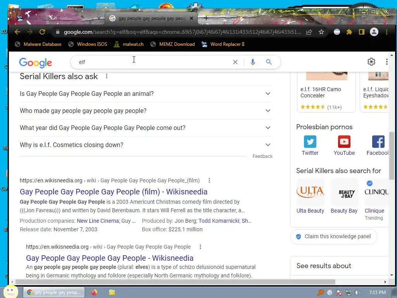The image size is (397, 298).
Task: Follow the New Line Cinema link
Action: (98, 221)
